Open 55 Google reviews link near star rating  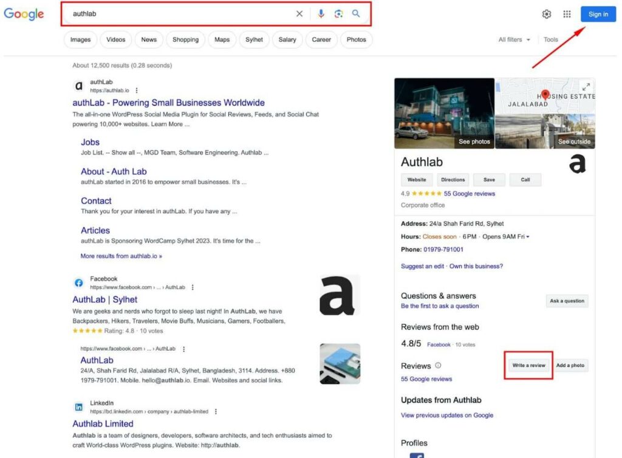470,194
